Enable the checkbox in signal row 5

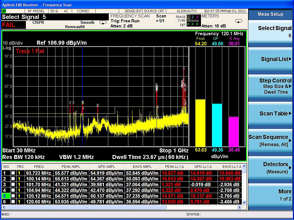(x=13, y=196)
